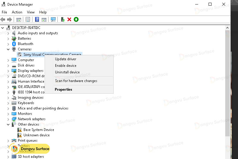Image resolution: width=238 pixels, height=159 pixels.
Task: Click the scrollbar up arrow
Action: coord(227,28)
